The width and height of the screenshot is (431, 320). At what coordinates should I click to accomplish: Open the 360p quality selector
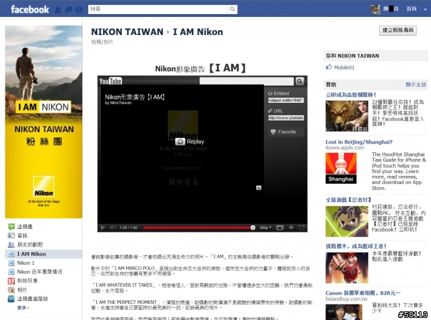click(x=265, y=228)
